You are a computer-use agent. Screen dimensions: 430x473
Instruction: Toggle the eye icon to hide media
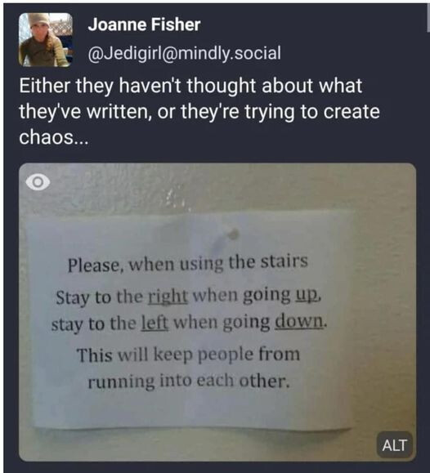click(38, 182)
